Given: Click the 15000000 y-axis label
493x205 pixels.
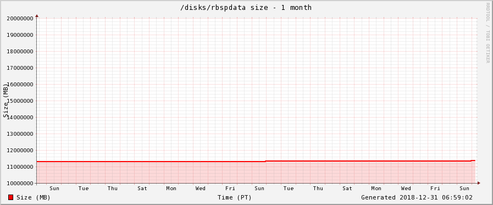Looking at the screenshot, I should (x=20, y=101).
